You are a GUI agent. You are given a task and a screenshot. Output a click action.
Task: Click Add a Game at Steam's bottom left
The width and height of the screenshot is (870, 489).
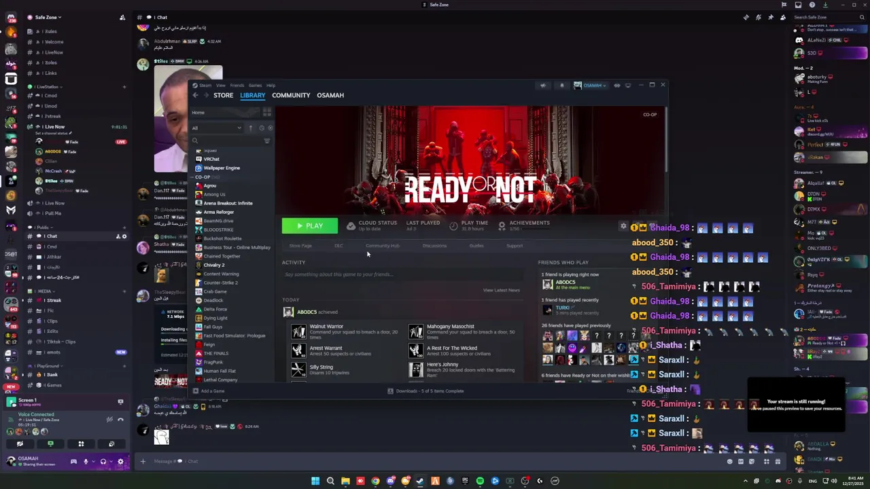209,391
